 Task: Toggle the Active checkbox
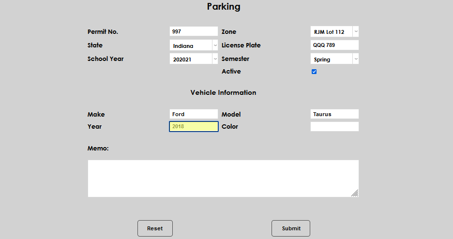click(x=314, y=72)
